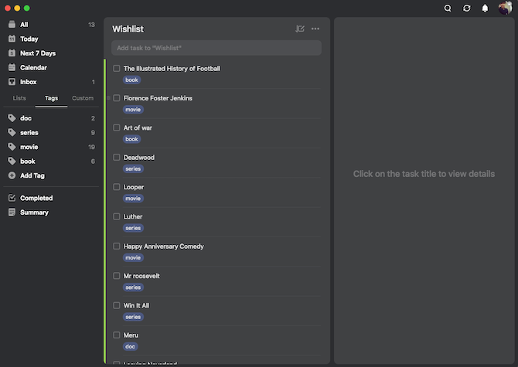Click the book tag under Art of war

131,139
